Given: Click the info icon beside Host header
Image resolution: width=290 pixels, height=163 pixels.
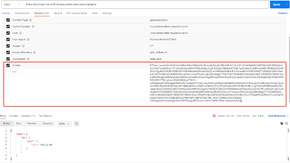Looking at the screenshot, I should click(21, 33).
